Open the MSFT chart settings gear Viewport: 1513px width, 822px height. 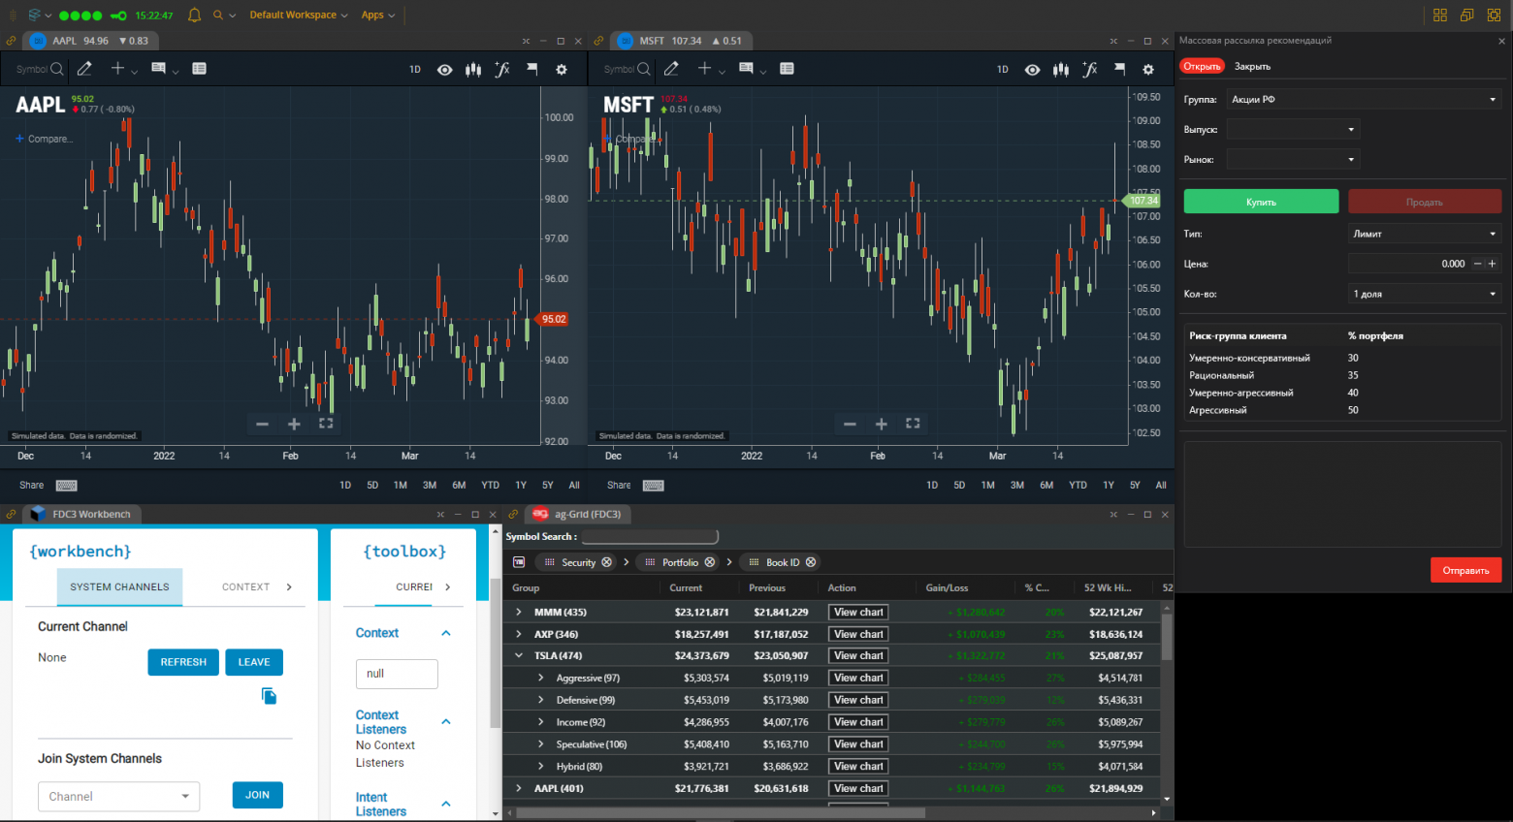[x=1148, y=70]
